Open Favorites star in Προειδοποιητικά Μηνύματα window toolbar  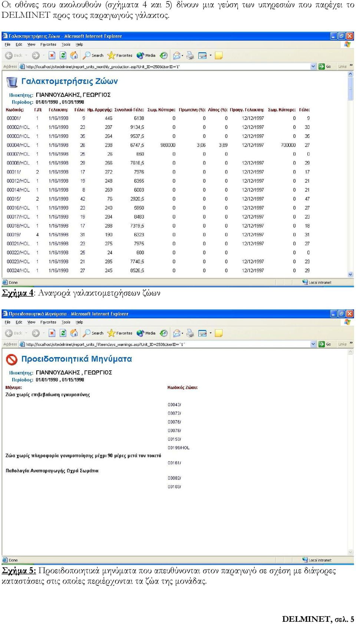(x=120, y=333)
